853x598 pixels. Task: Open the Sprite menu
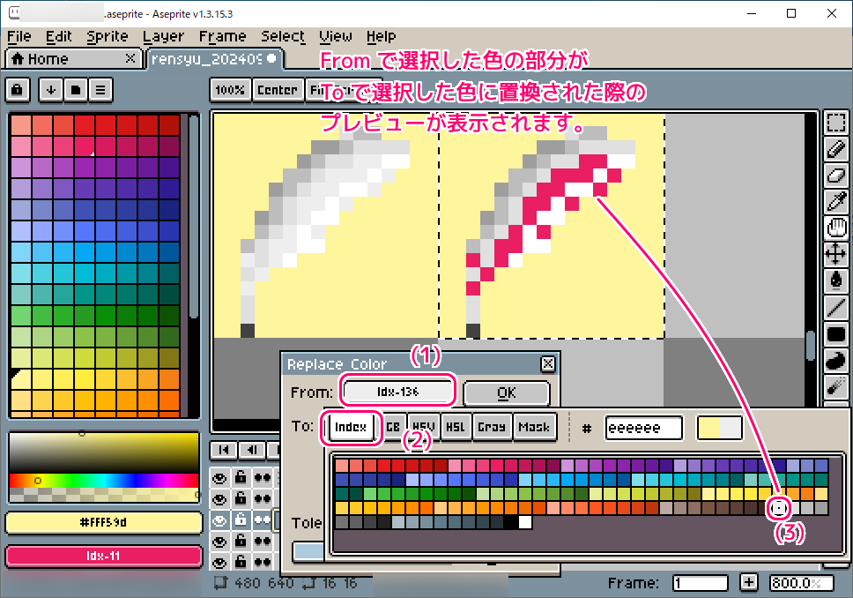pyautogui.click(x=107, y=36)
